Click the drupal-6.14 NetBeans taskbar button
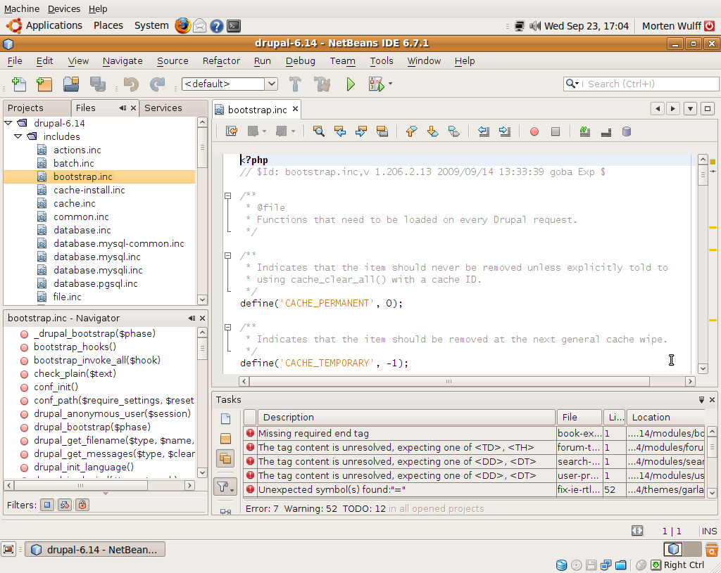 [95, 550]
